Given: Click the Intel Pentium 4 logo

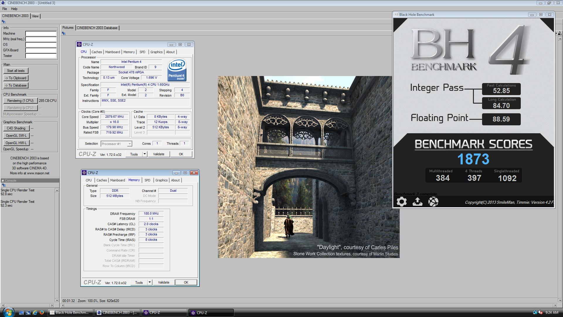Looking at the screenshot, I should [177, 70].
